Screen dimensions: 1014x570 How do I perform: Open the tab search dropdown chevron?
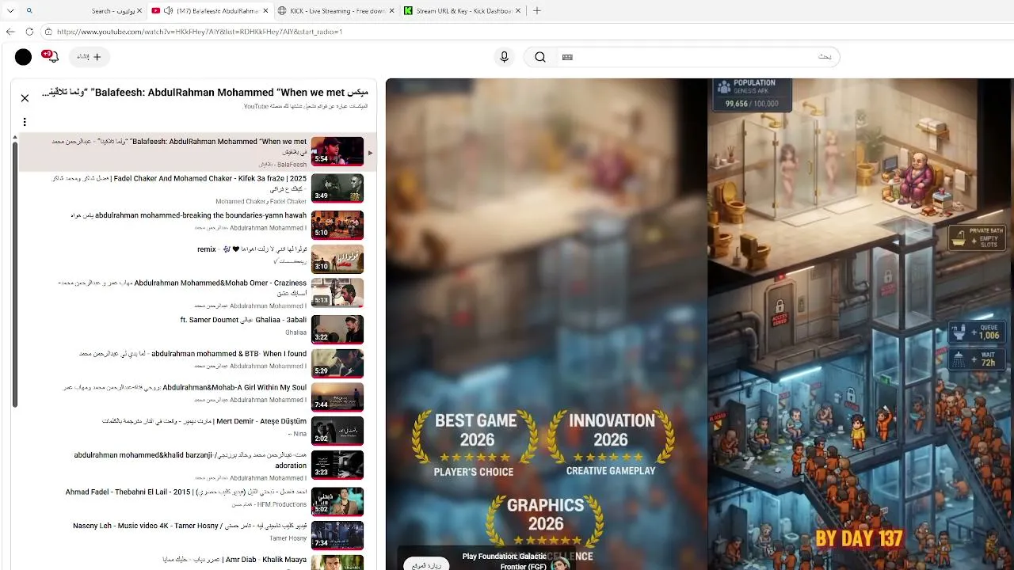10,11
